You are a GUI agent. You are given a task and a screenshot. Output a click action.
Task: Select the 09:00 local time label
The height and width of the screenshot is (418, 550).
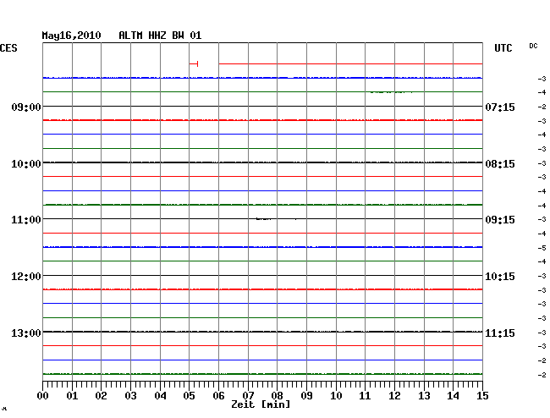[x=26, y=107]
